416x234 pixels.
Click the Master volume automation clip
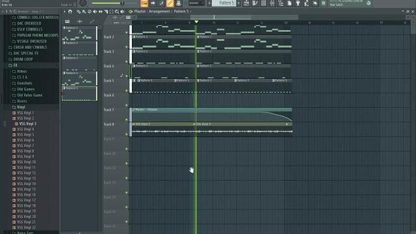[212, 114]
